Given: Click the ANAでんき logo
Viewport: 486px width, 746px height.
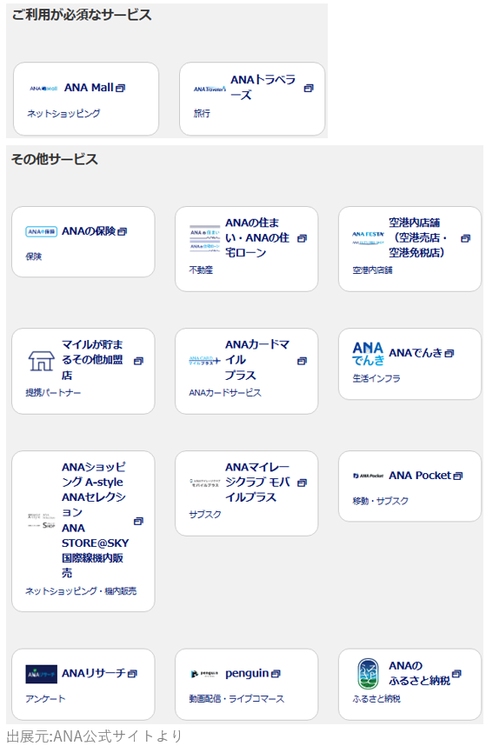Looking at the screenshot, I should click(x=368, y=354).
